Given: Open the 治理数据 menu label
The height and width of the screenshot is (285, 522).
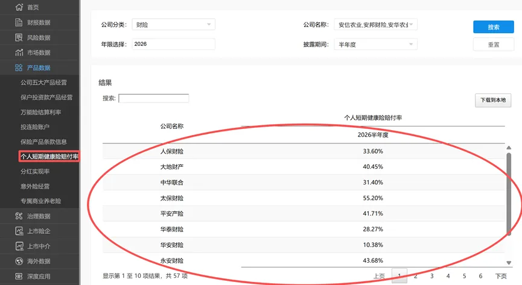Looking at the screenshot, I should [39, 216].
